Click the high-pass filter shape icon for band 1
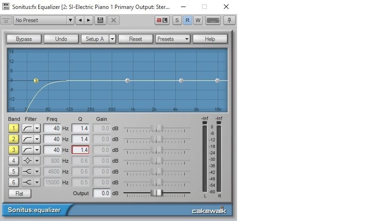Viewport: 386px width, 221px height. tap(27, 128)
